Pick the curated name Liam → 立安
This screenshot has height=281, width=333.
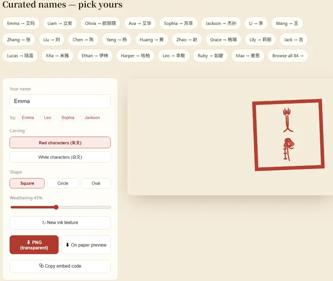coord(60,23)
